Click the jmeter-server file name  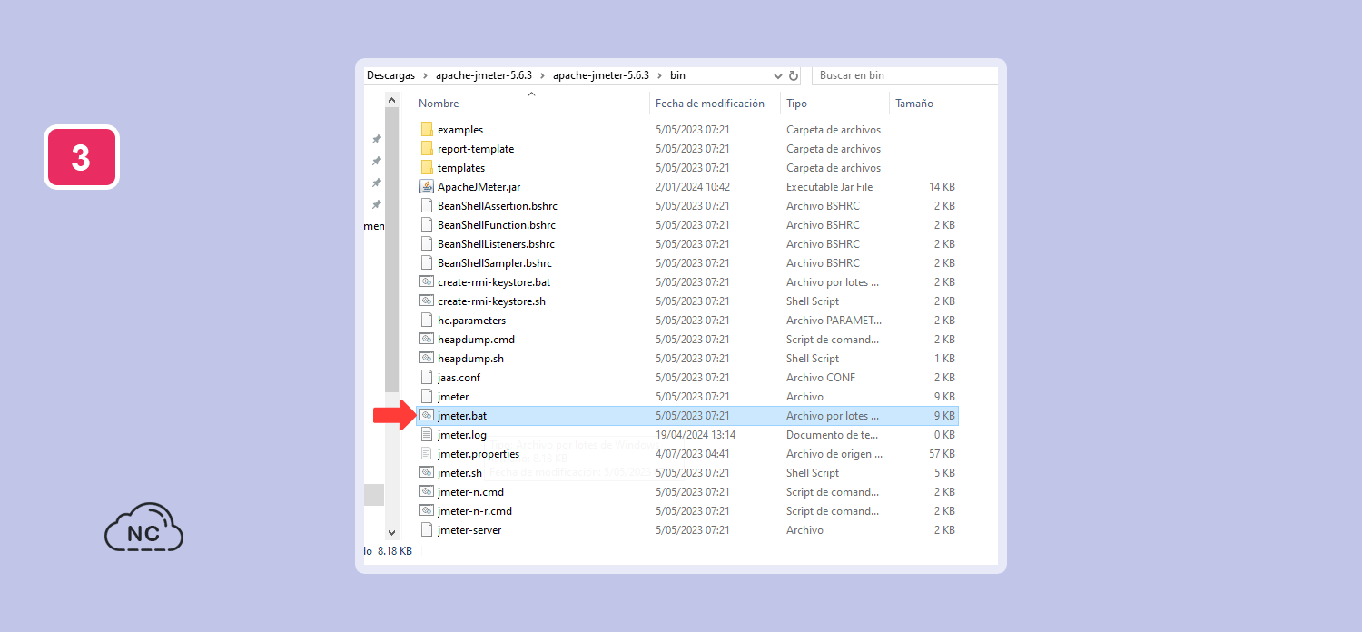(469, 529)
